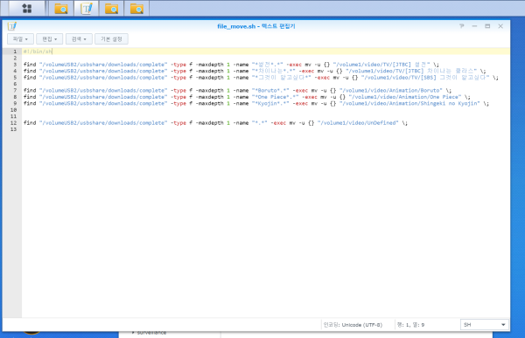Click the Unicode (UTF-8) encoding status

click(x=353, y=325)
